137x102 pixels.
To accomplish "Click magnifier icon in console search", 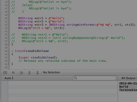I will click(75, 78).
